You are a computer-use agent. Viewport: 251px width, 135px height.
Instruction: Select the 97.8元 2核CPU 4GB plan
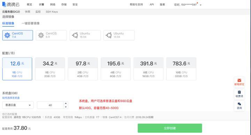[x=83, y=69]
